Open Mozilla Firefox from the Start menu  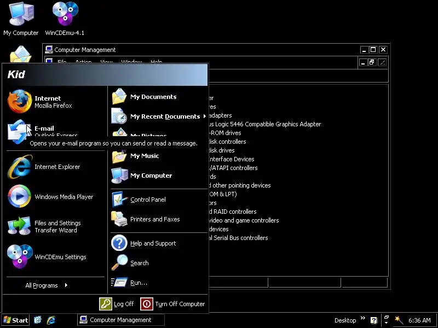[x=55, y=102]
